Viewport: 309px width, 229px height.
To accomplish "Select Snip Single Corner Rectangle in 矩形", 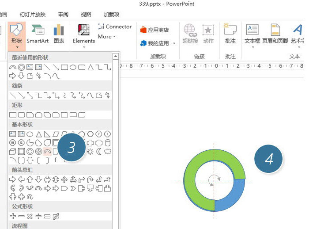I will click(30, 115).
